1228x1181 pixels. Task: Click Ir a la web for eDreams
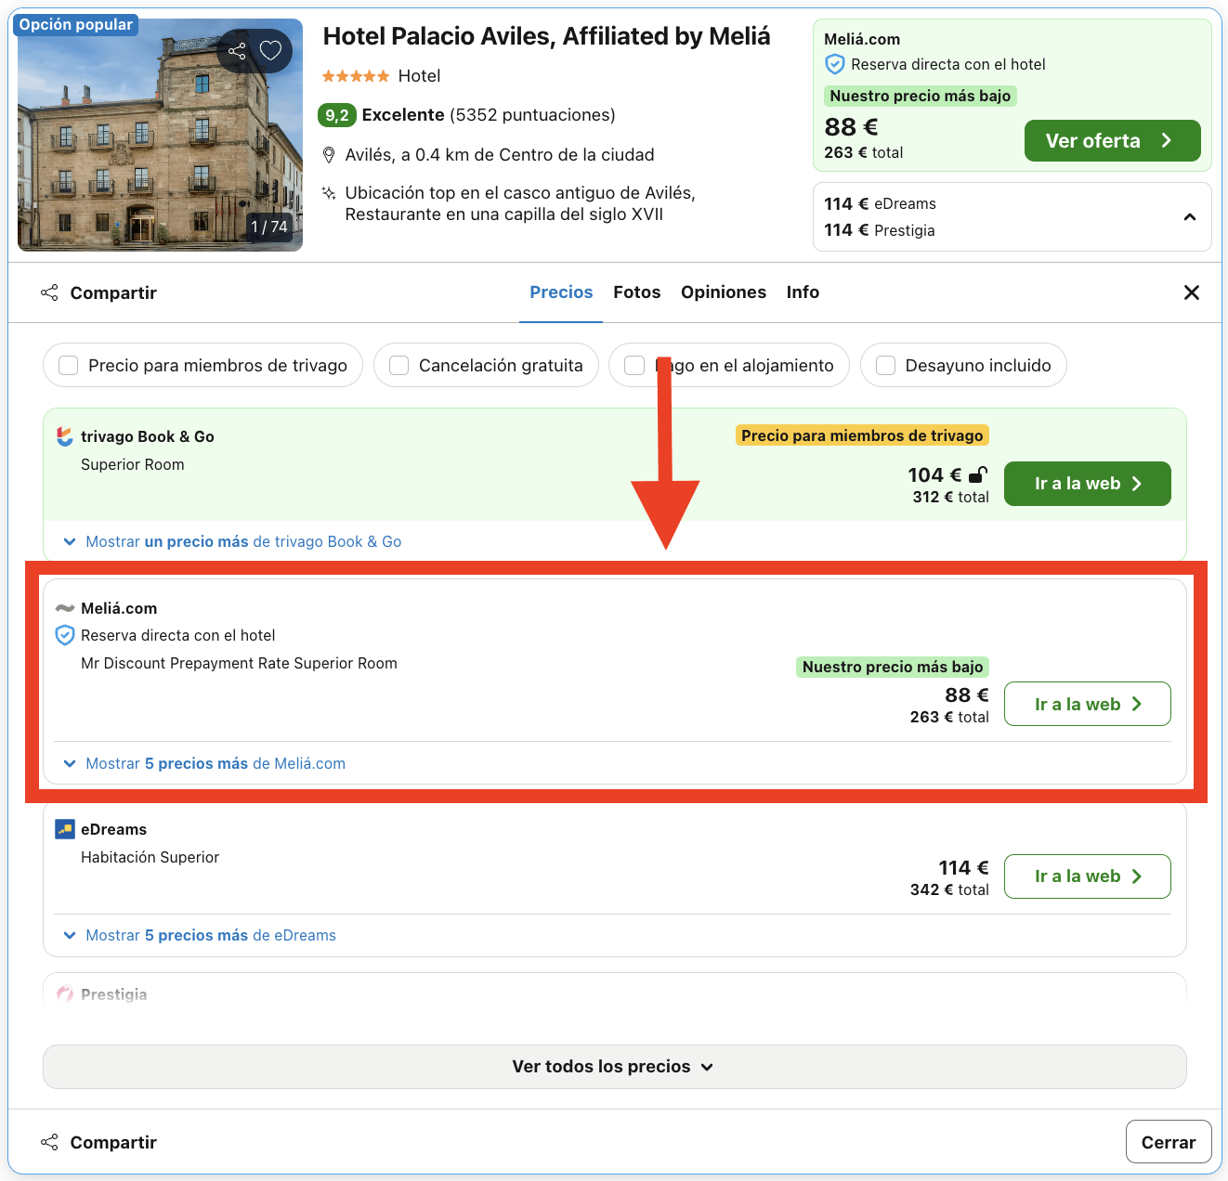pyautogui.click(x=1087, y=876)
